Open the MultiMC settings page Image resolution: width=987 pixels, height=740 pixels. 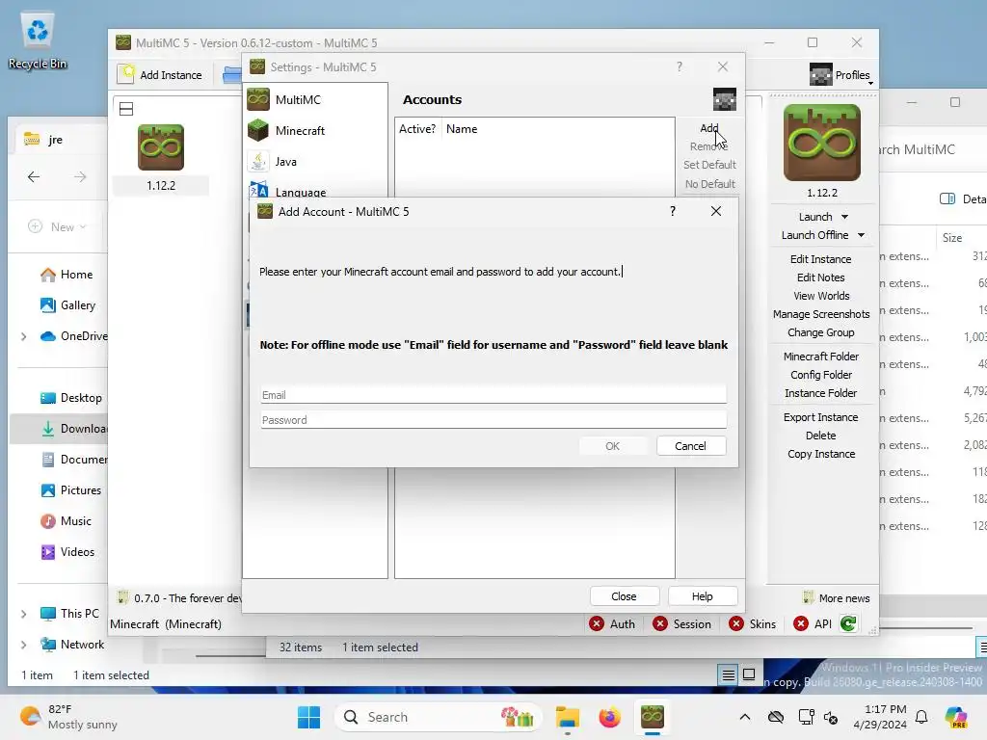(298, 99)
